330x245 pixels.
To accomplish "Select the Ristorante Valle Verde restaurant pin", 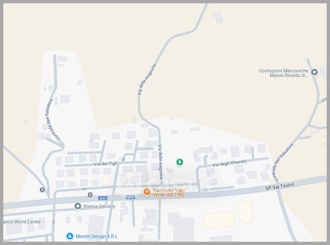I will [147, 192].
